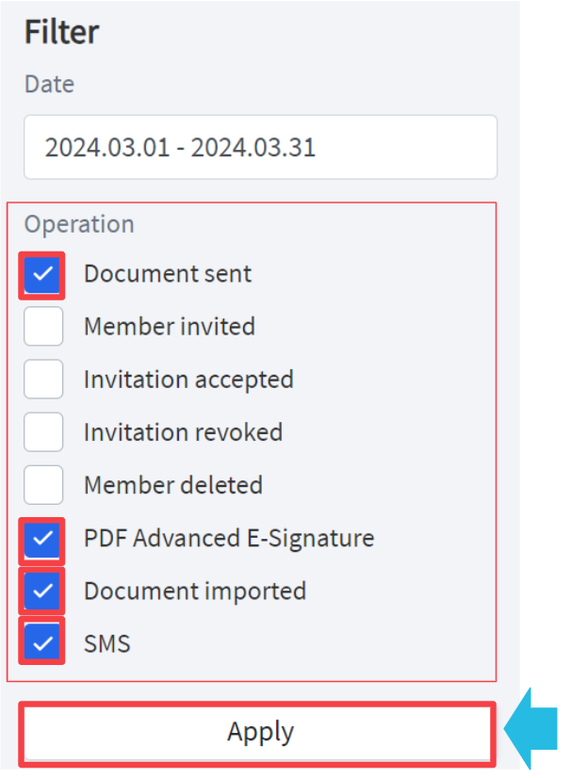571x778 pixels.
Task: Click the "Operation" section header
Action: (79, 224)
